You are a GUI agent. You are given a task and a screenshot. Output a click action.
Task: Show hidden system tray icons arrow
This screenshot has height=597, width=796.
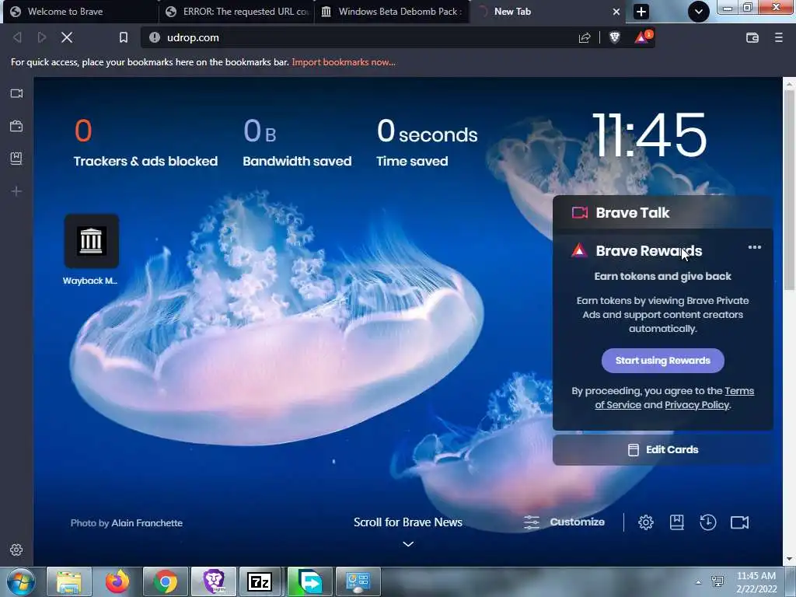click(699, 582)
